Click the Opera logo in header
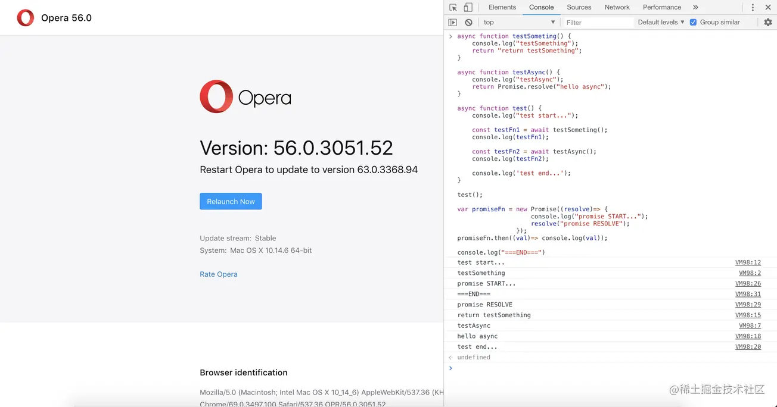 (26, 18)
